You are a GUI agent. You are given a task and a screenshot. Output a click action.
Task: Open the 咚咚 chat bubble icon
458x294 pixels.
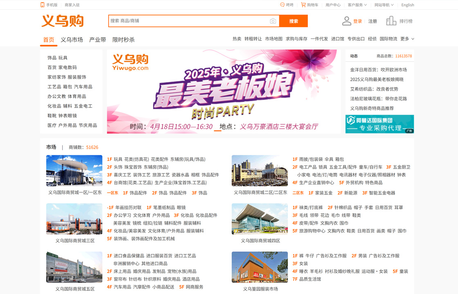click(x=282, y=4)
